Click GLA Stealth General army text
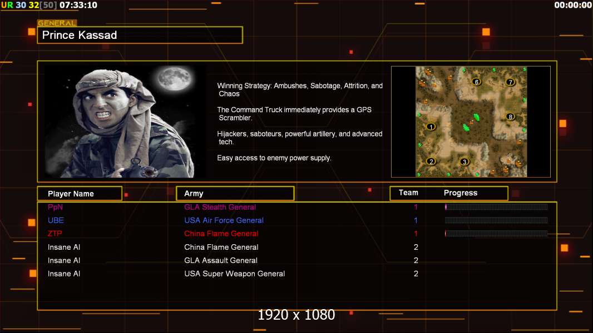Screen dimensions: 593x333 pos(220,207)
